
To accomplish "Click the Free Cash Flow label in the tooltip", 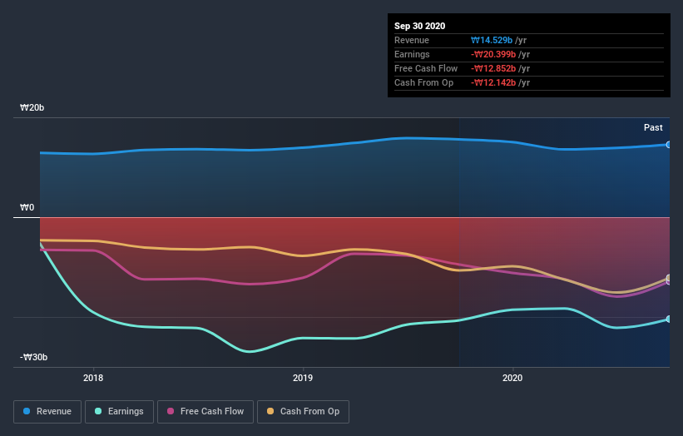I will tap(426, 68).
